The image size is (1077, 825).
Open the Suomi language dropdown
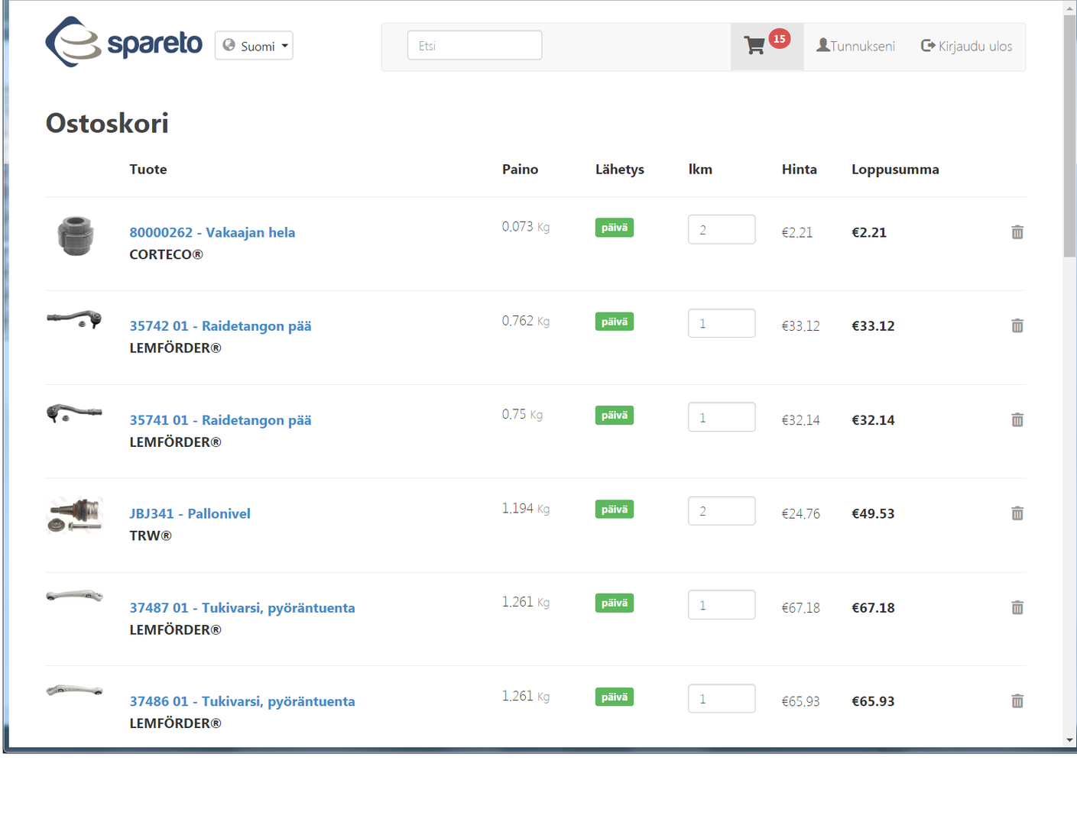pos(254,46)
